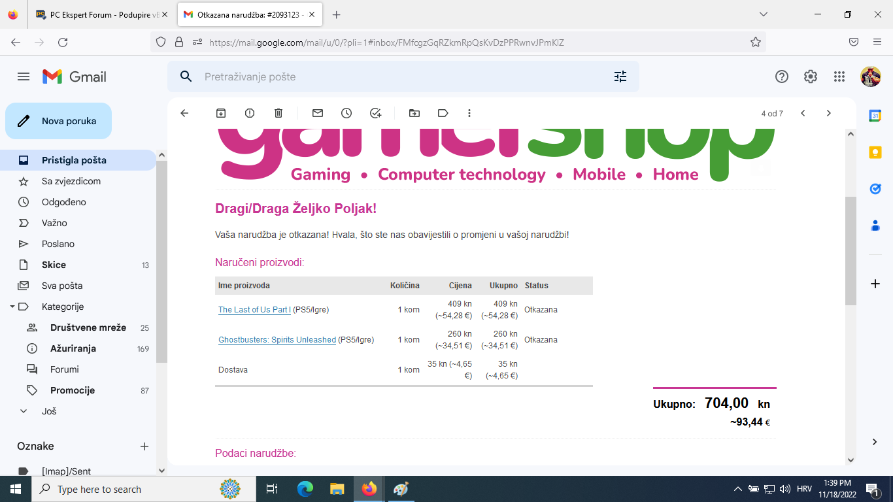Delete this email with trash icon
Viewport: 893px width, 502px height.
[x=278, y=113]
